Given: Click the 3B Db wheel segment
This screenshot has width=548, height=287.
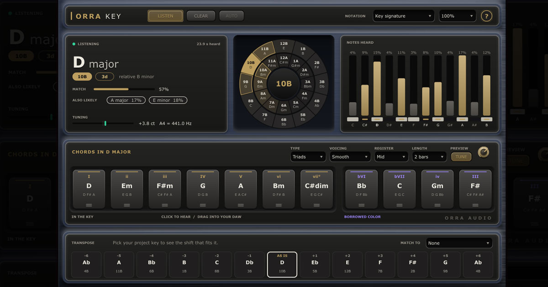Looking at the screenshot, I should [321, 84].
